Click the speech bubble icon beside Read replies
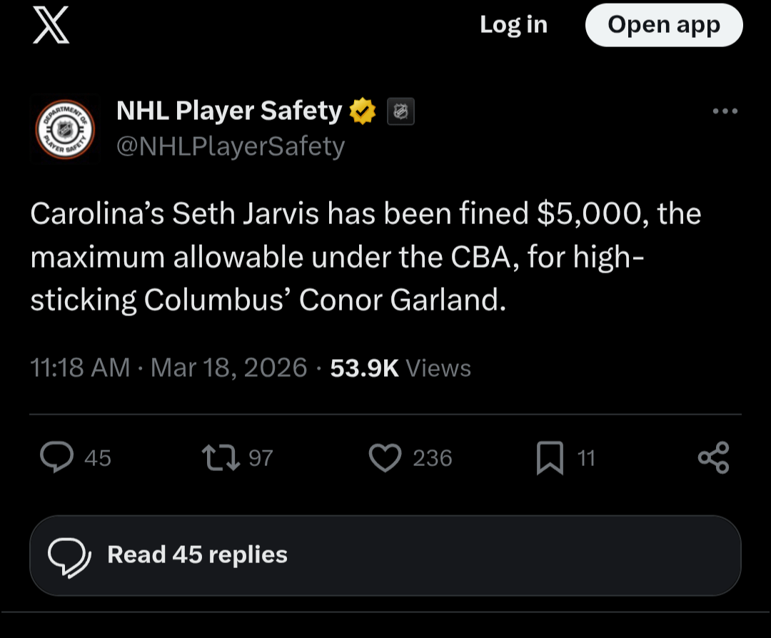Viewport: 771px width, 638px height. (x=71, y=555)
